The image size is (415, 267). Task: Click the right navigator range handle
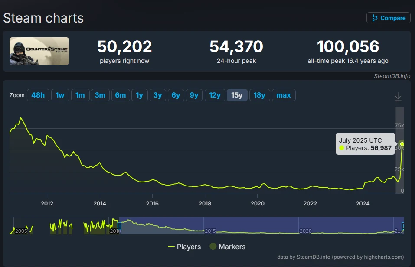click(403, 226)
